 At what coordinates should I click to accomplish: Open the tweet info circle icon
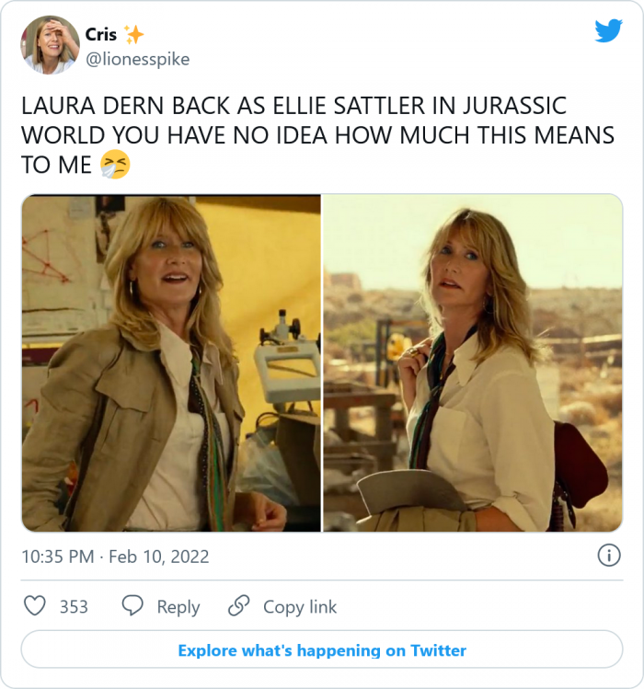608,556
